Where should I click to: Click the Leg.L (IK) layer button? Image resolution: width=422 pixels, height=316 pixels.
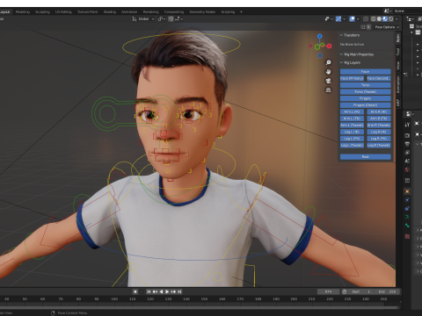tap(352, 132)
